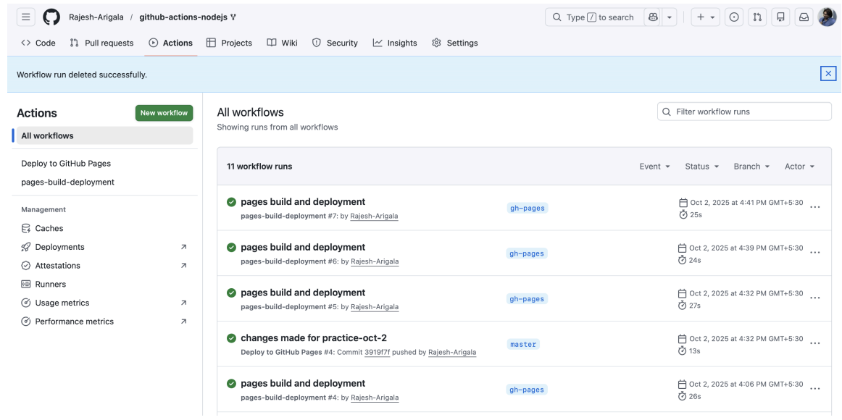Screen dimensions: 842x420
Task: Click the master branch label
Action: [523, 345]
